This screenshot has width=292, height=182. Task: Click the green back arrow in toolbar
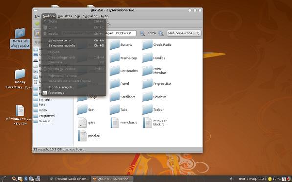pyautogui.click(x=37, y=24)
